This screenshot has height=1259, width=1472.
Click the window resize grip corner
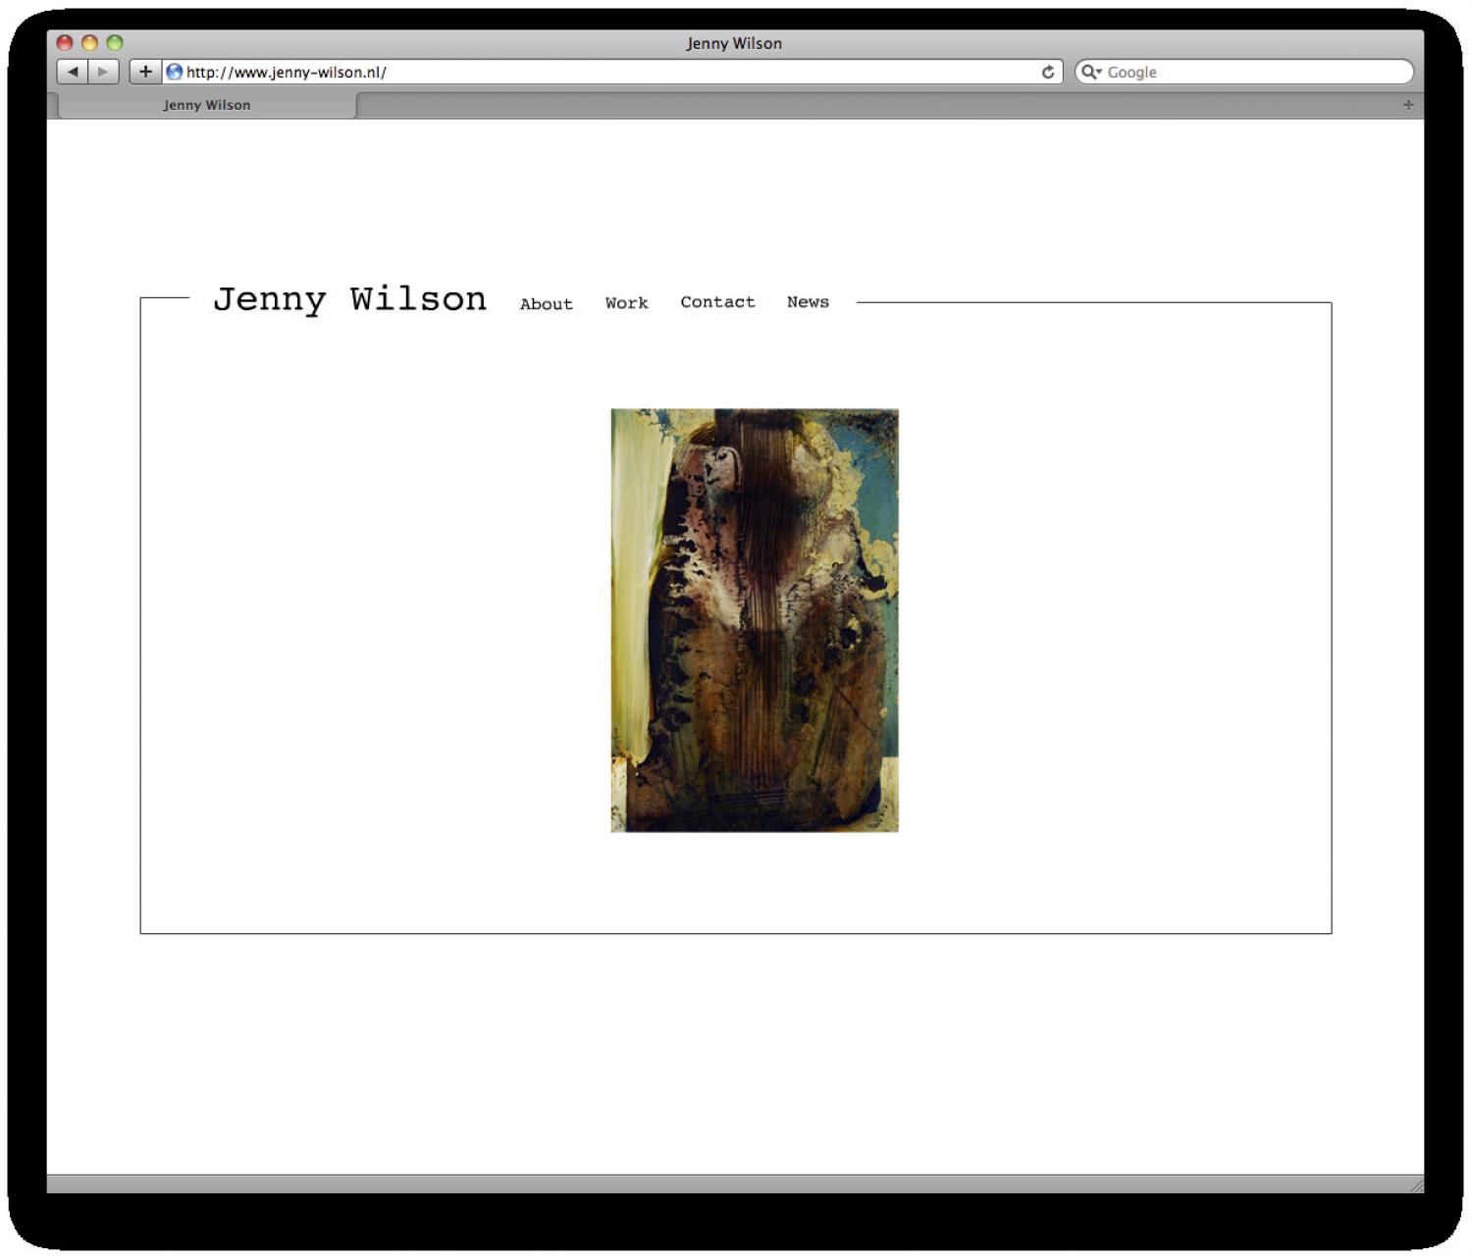(1415, 1185)
